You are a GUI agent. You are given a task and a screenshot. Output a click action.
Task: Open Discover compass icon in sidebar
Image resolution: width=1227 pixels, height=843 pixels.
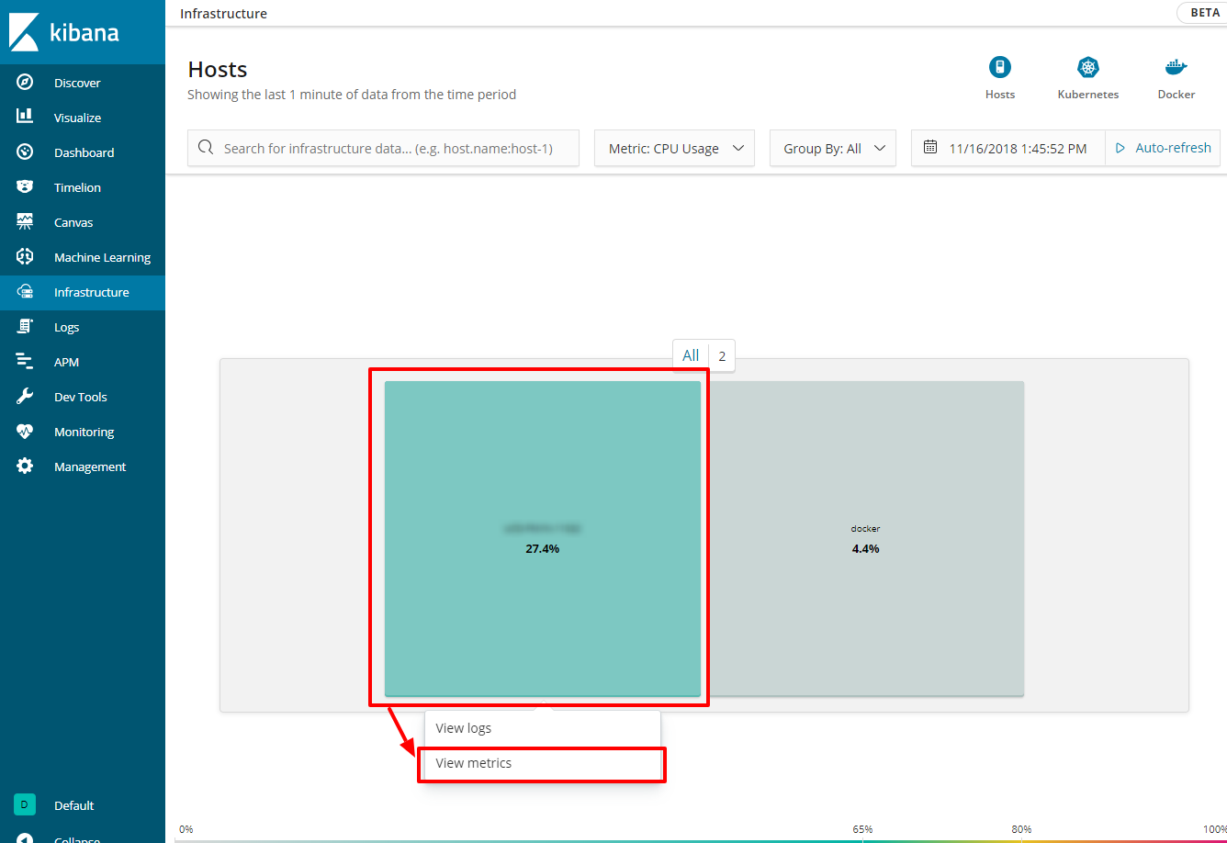tap(25, 83)
